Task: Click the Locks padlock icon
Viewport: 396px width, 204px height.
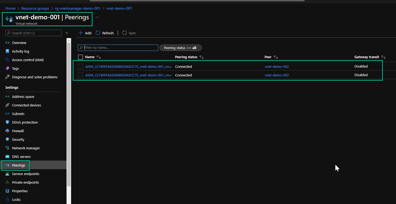Action: [8, 199]
